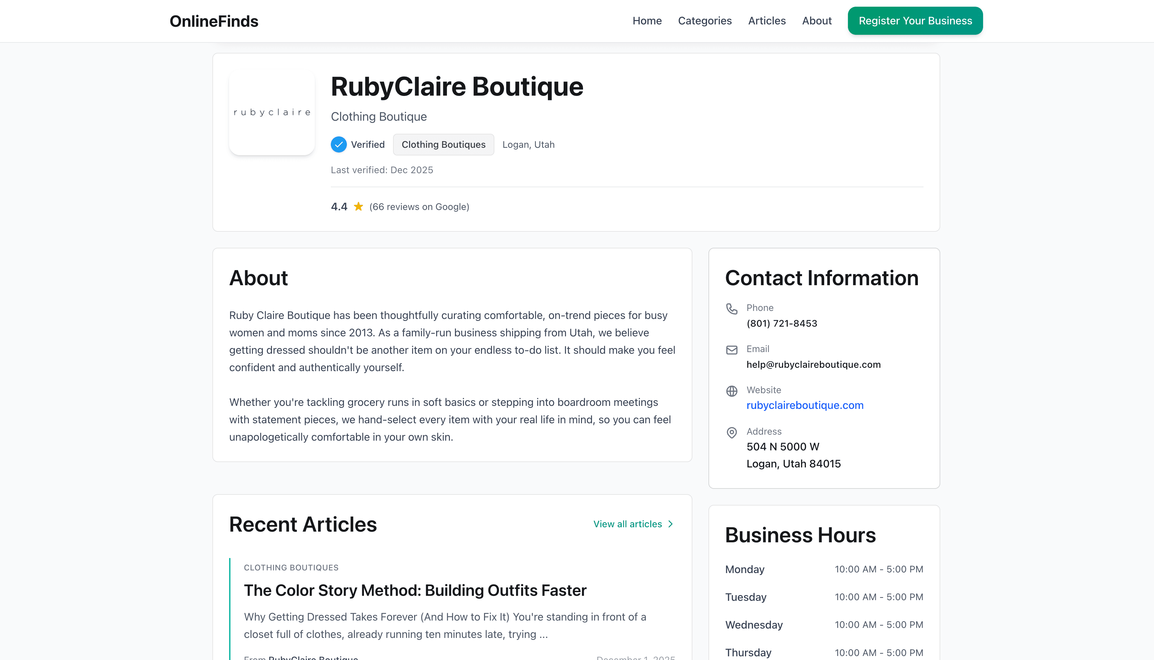The image size is (1154, 660).
Task: Click the phone icon in Contact Information
Action: (732, 309)
